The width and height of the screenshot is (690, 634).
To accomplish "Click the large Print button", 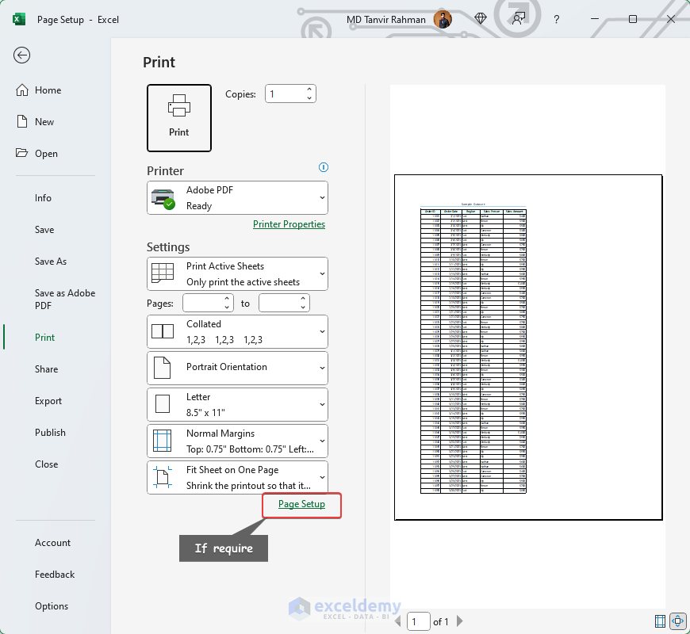I will [179, 118].
